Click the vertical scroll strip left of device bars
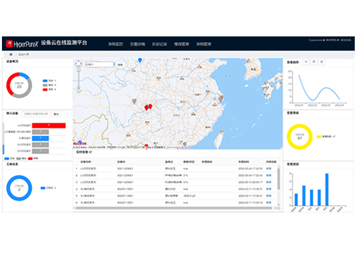The width and height of the screenshot is (358, 268). click(x=3, y=138)
